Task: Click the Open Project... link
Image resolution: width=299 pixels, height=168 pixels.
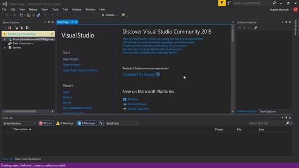Action: click(72, 65)
